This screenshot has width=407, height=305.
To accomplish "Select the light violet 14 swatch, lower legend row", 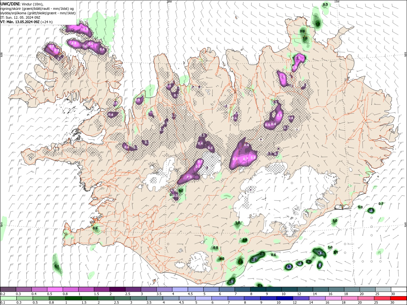I will [x=317, y=298].
